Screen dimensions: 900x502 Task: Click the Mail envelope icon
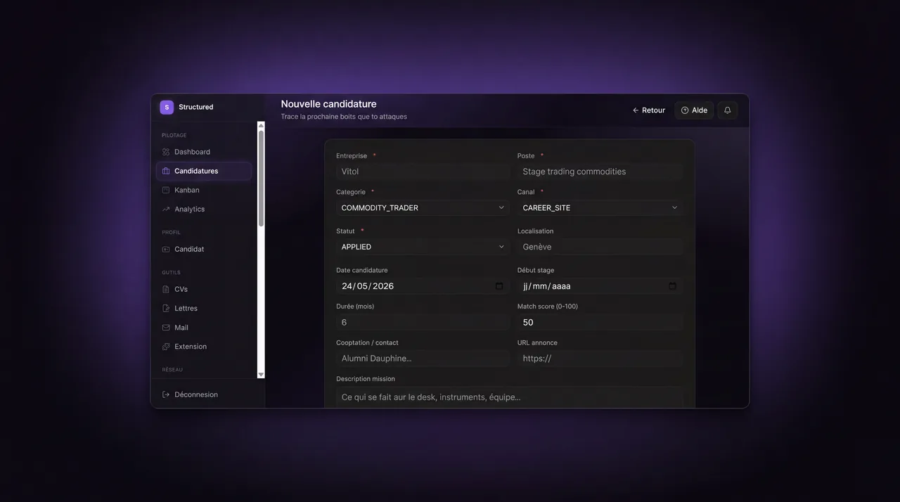(166, 328)
